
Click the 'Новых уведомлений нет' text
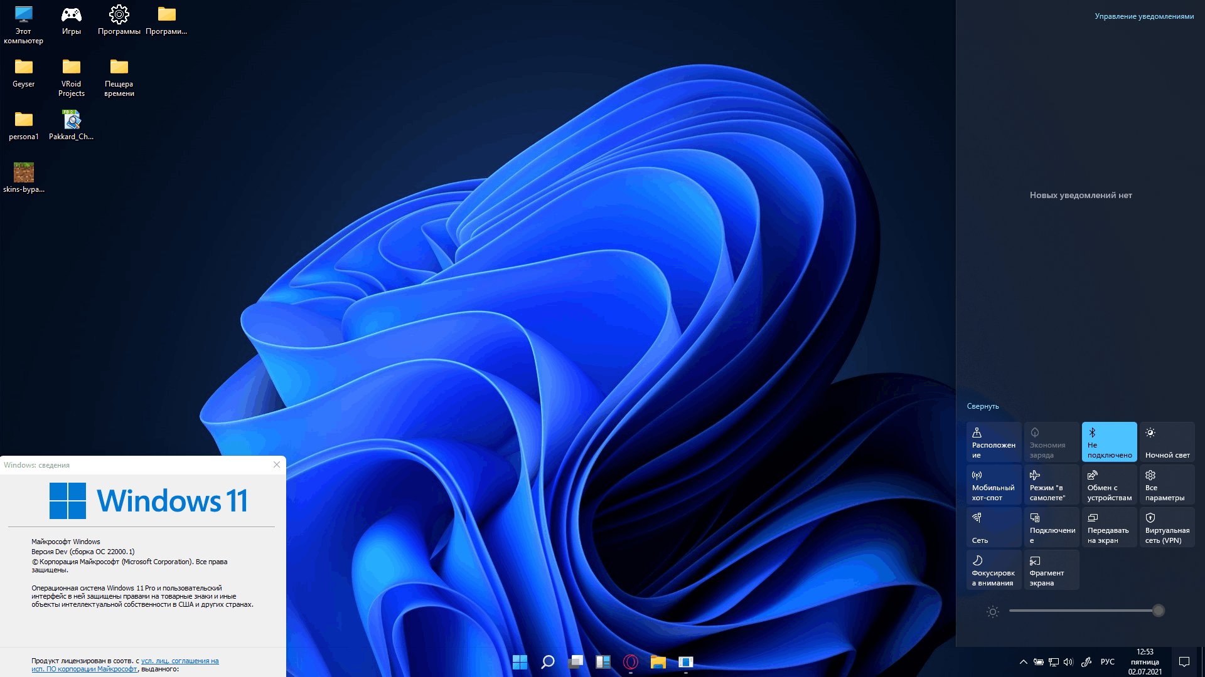pyautogui.click(x=1081, y=195)
